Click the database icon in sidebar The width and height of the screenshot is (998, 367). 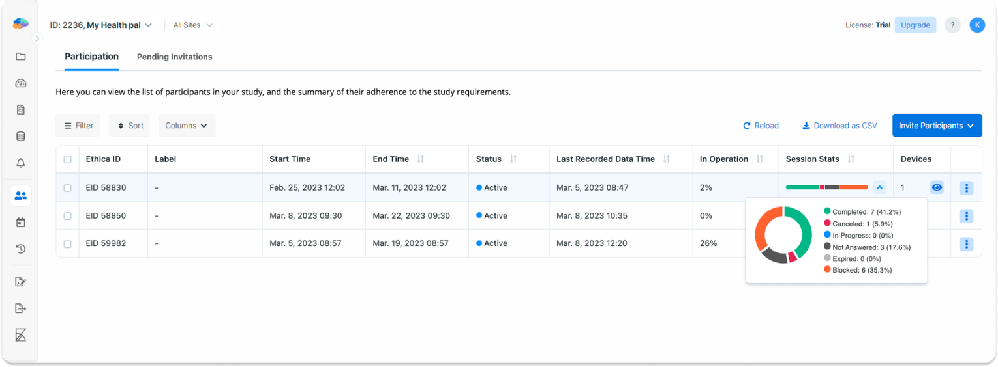coord(20,137)
